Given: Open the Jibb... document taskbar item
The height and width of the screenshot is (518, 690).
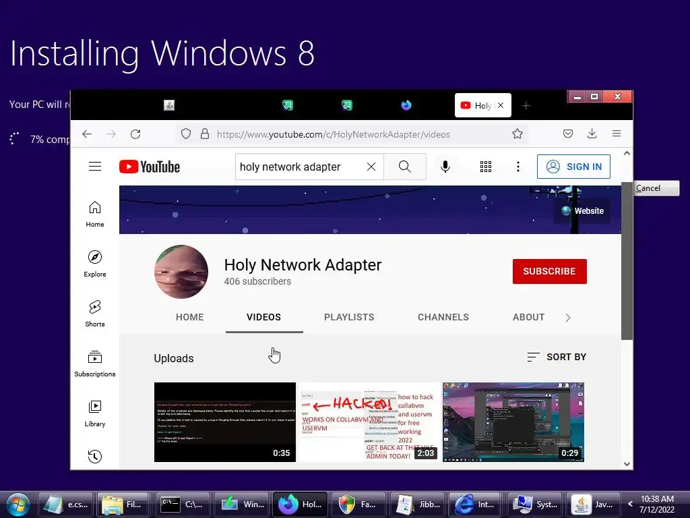Looking at the screenshot, I should coord(416,505).
